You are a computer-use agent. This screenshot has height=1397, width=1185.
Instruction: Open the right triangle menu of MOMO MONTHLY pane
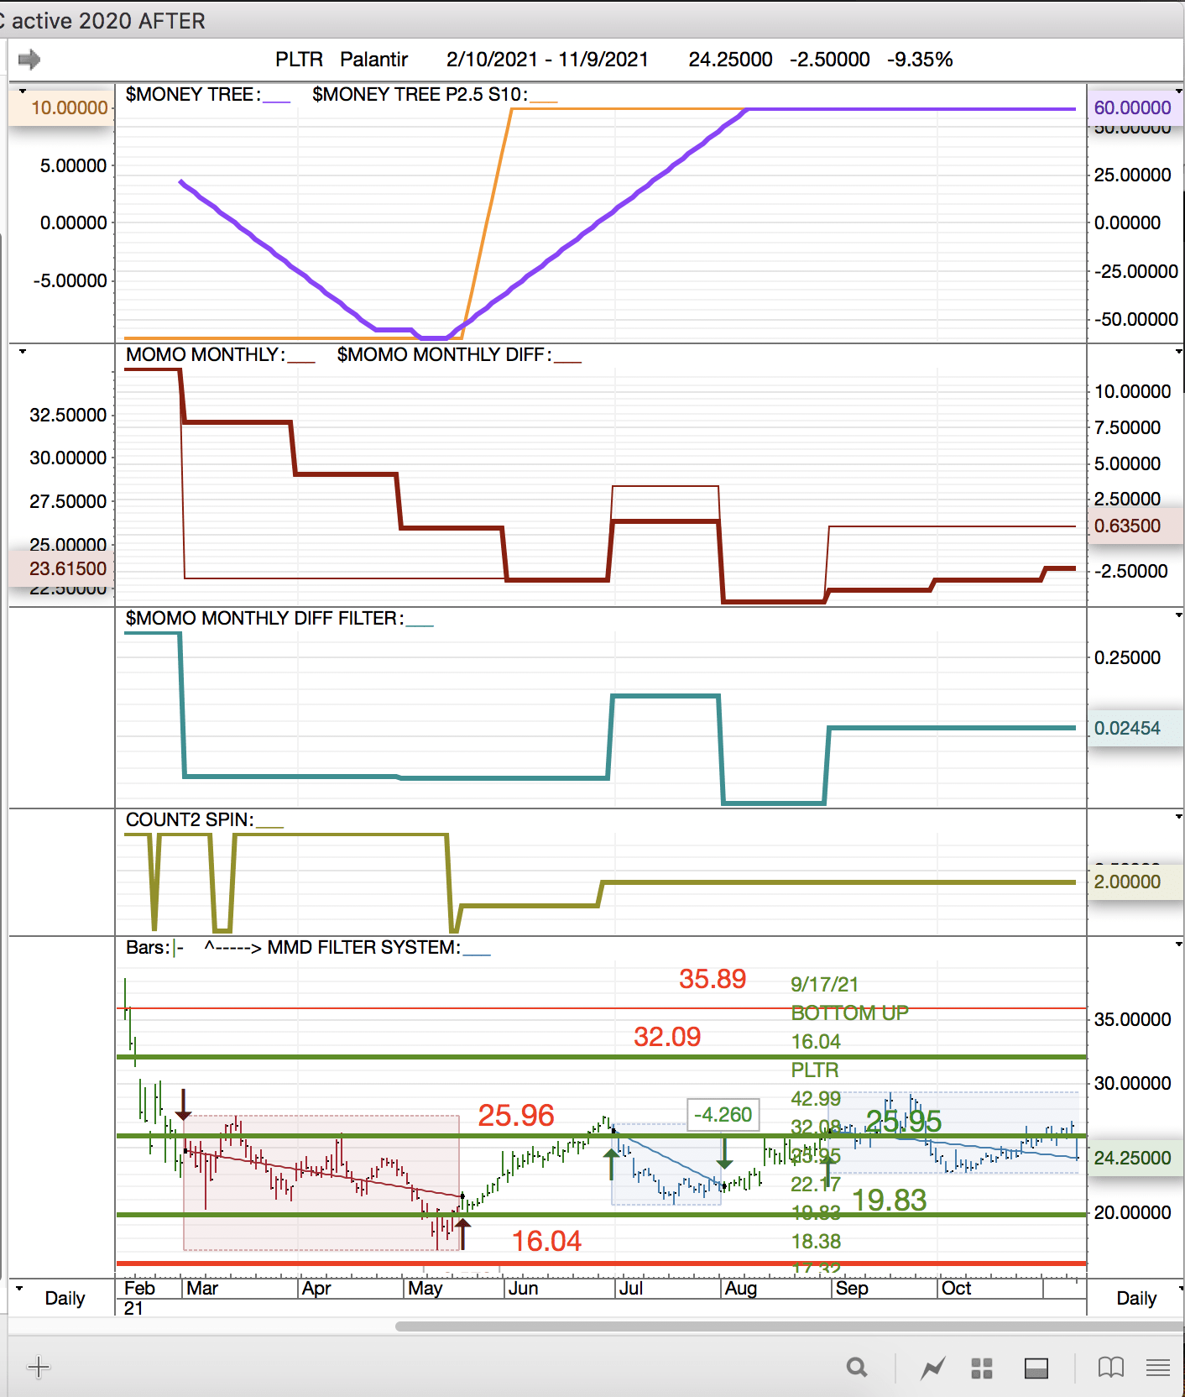click(x=1178, y=351)
